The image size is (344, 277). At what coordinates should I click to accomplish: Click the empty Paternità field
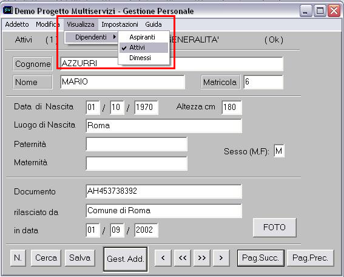137,144
